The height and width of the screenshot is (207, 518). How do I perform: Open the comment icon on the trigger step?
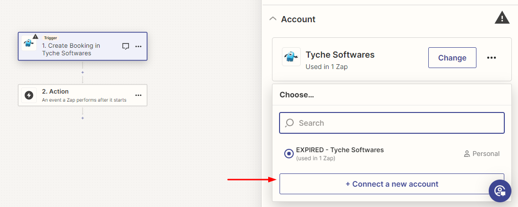(126, 46)
